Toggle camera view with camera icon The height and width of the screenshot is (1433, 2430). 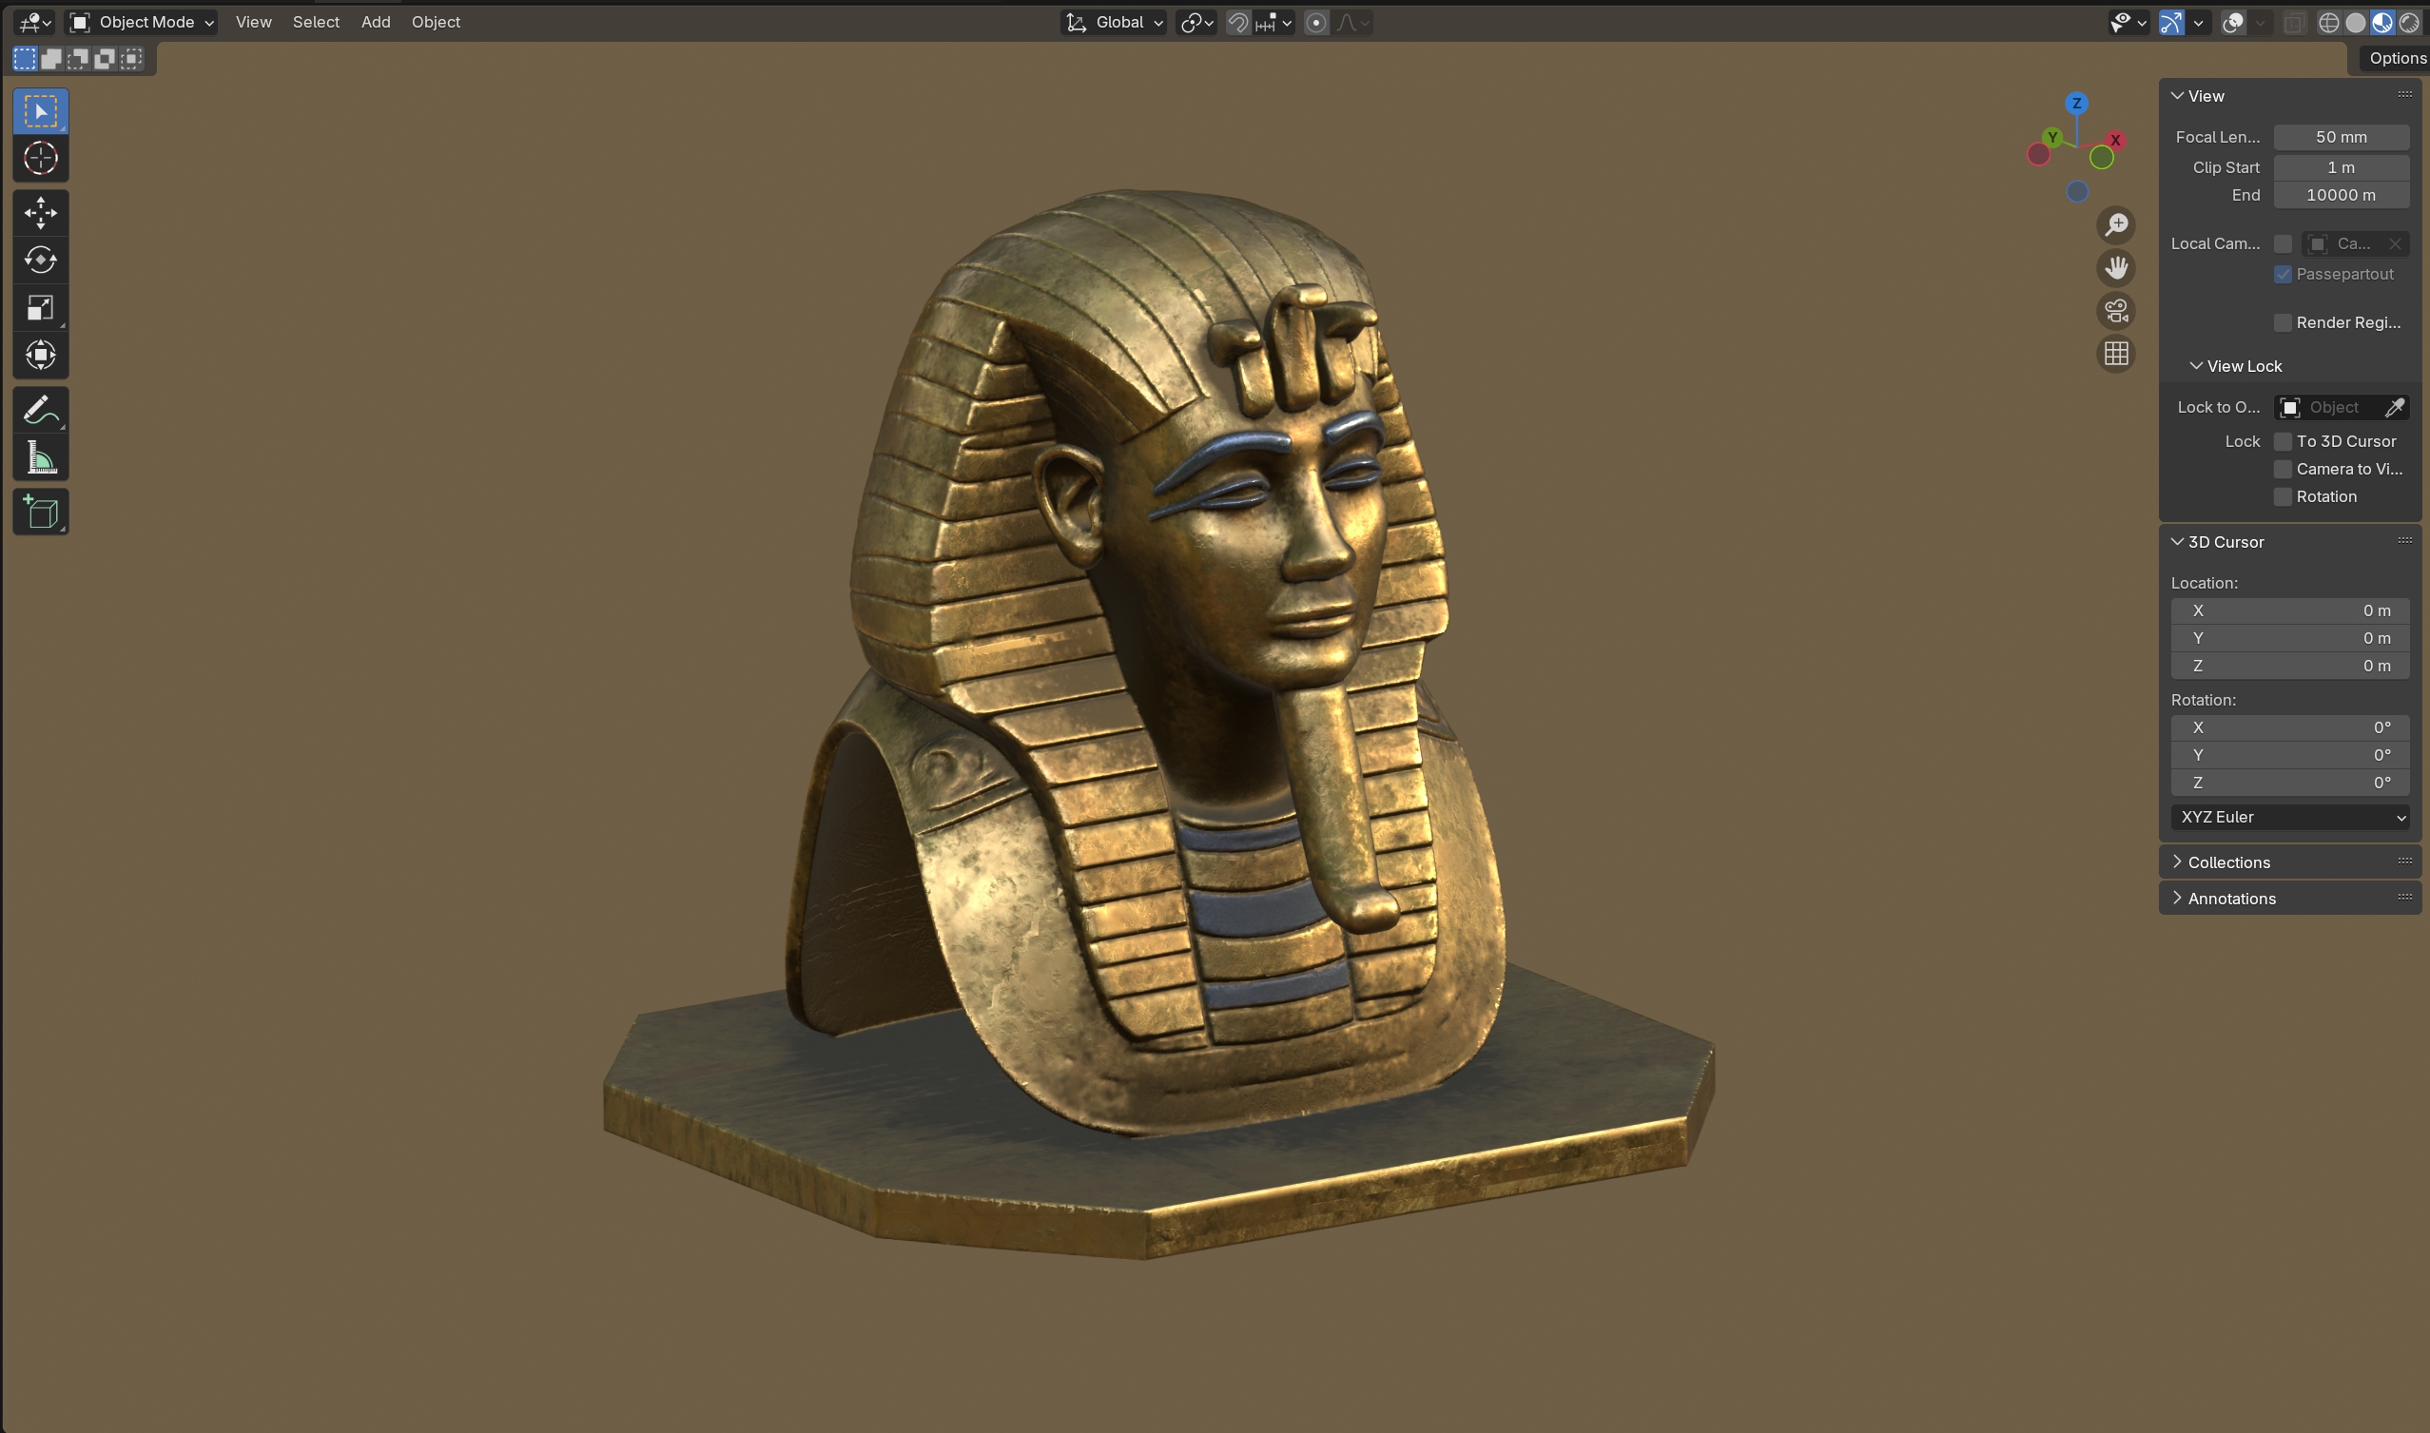[2115, 311]
